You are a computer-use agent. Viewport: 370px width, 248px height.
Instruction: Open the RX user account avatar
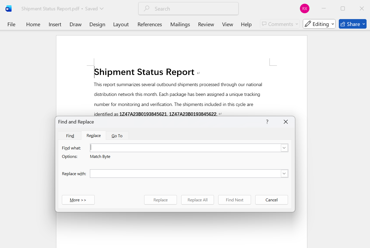click(304, 9)
